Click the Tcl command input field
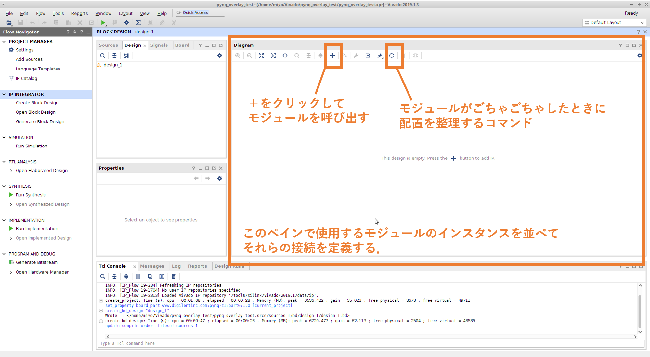The width and height of the screenshot is (650, 357). 370,343
